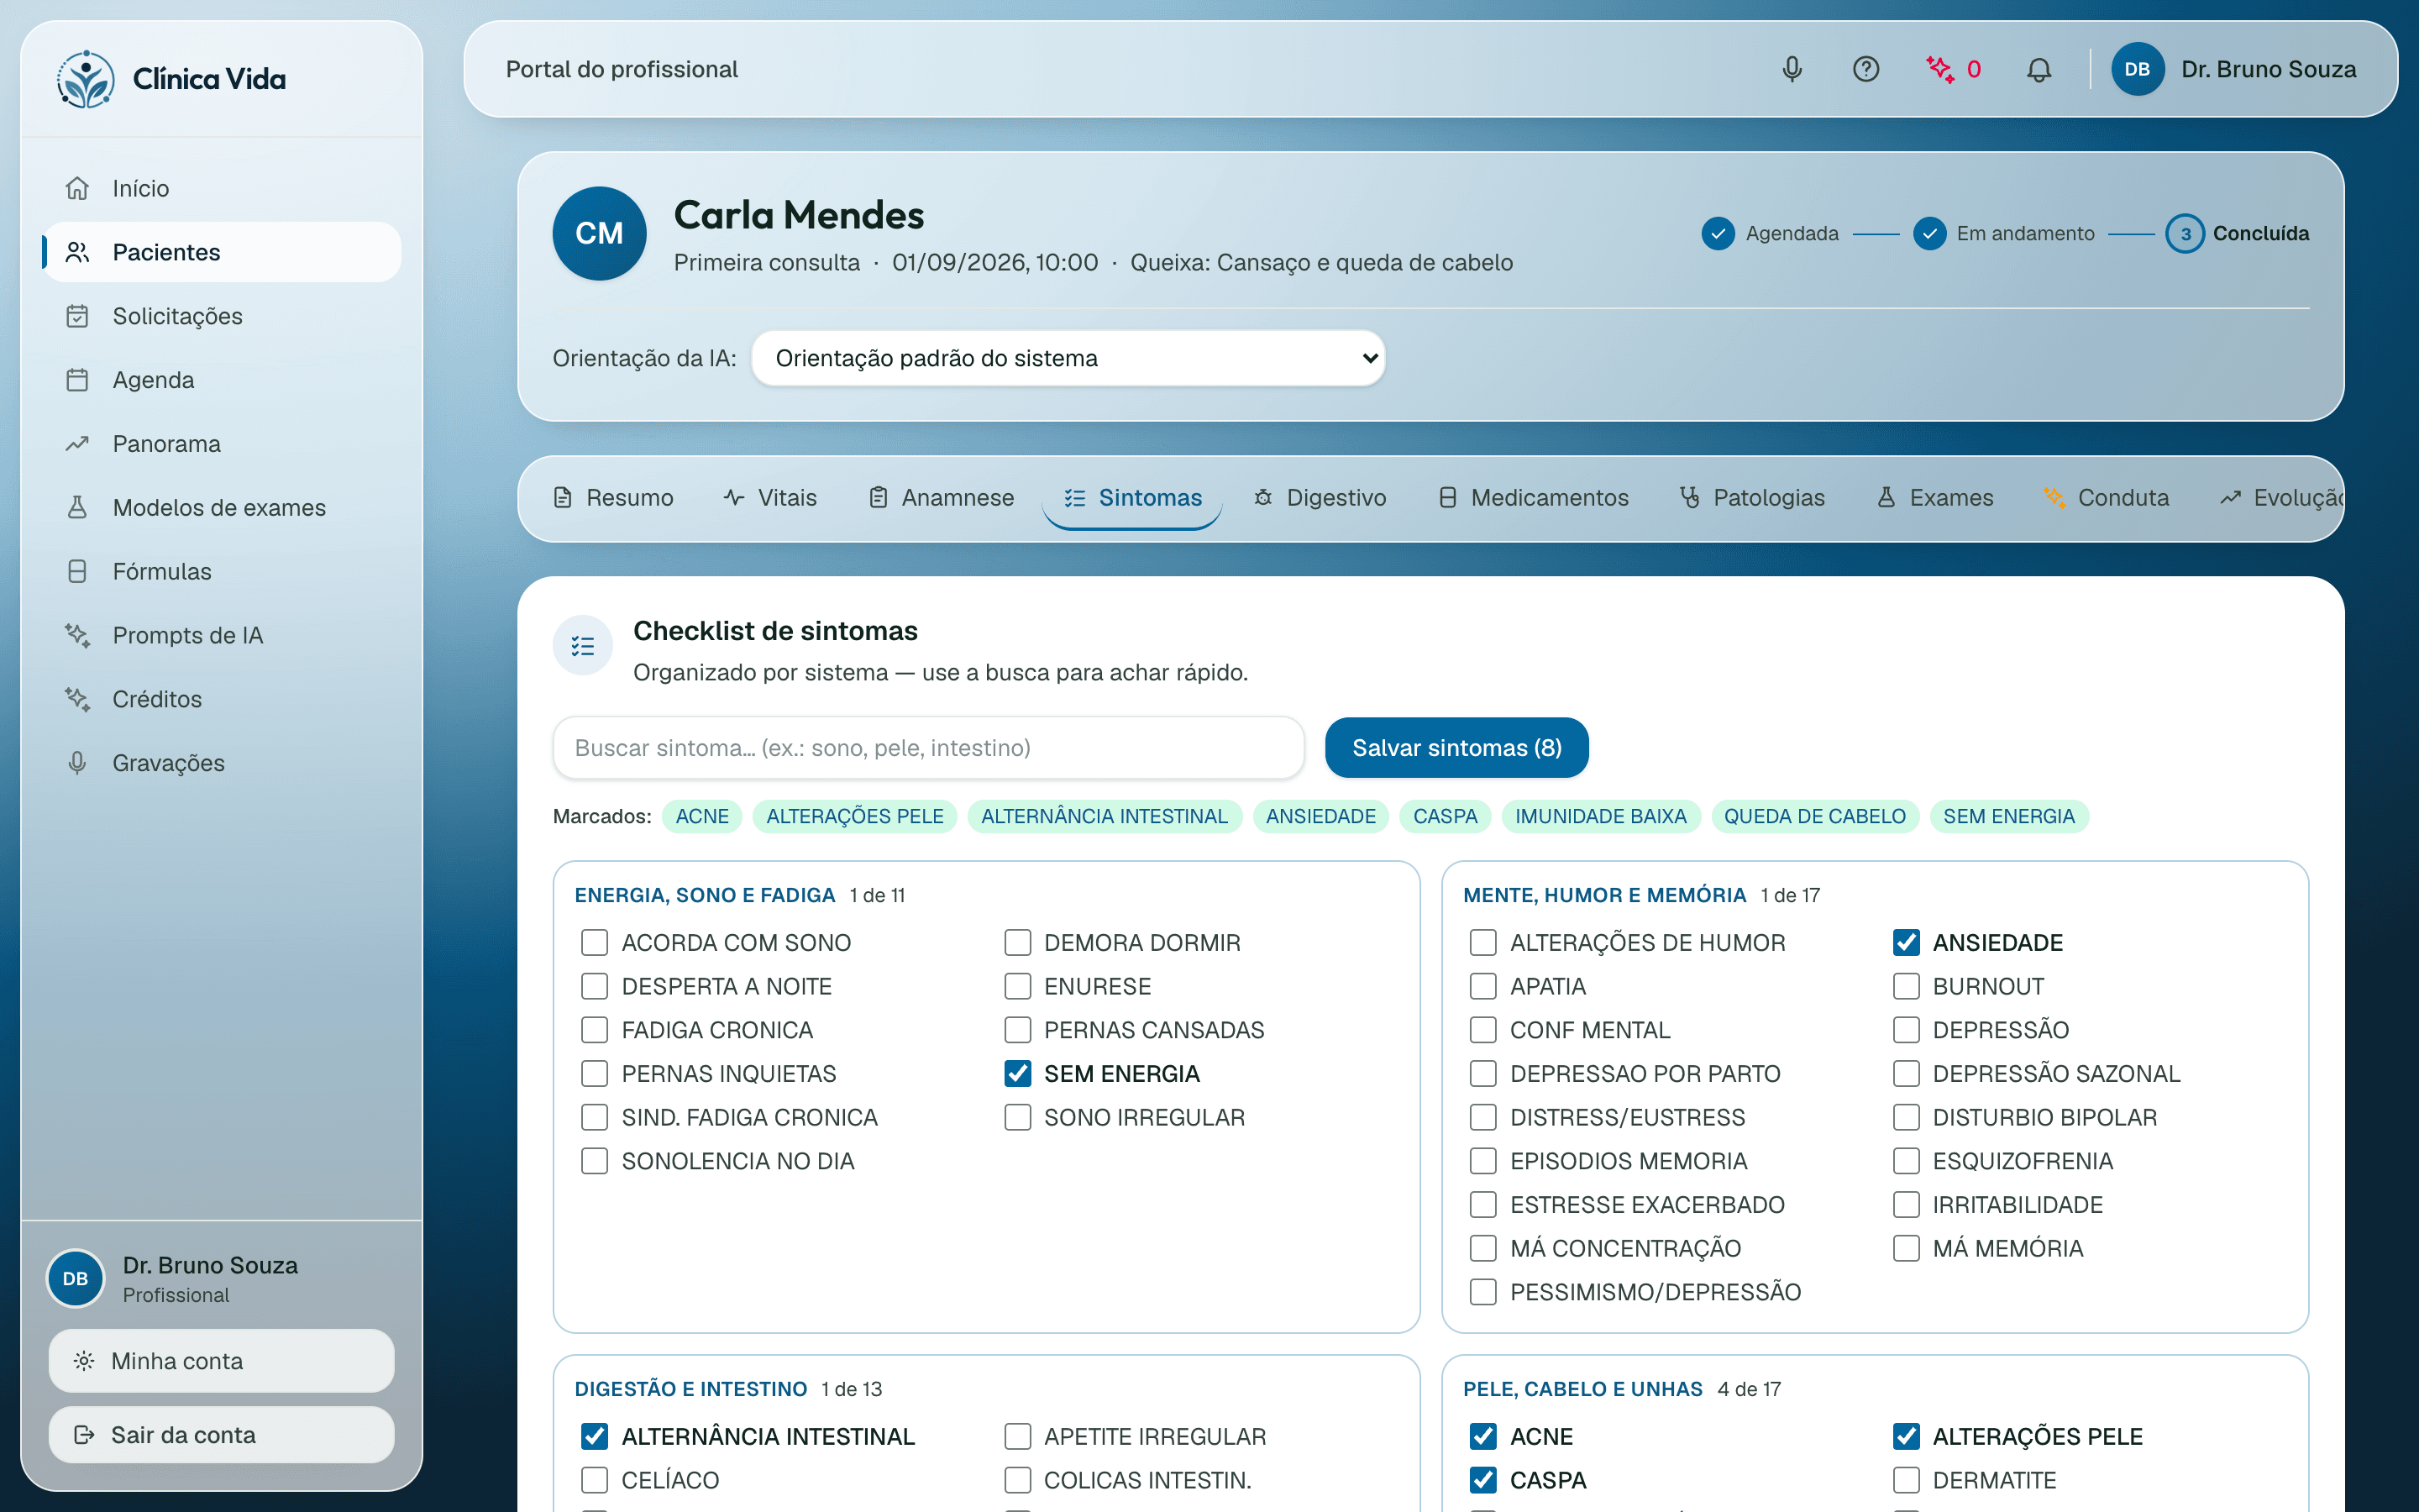This screenshot has height=1512, width=2419.
Task: Click the Agenda calendar icon
Action: pos(77,380)
